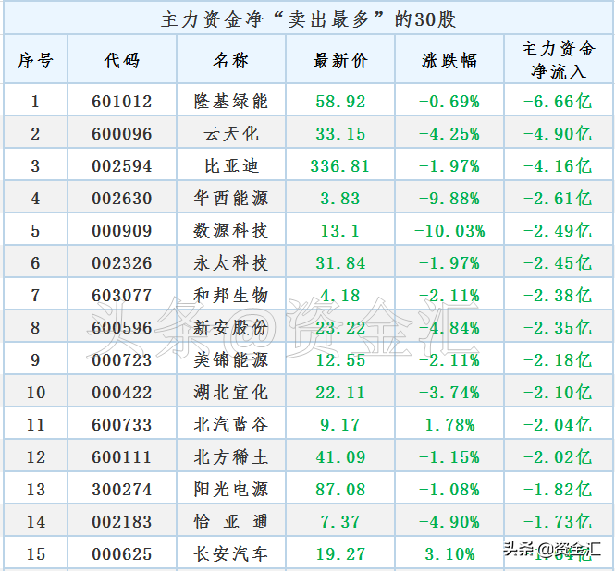Image resolution: width=615 pixels, height=571 pixels.
Task: Select the '涨跌幅' column header
Action: point(449,61)
